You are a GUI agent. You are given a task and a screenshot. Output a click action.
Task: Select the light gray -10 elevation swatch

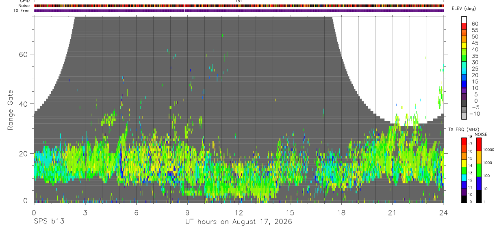(464, 116)
